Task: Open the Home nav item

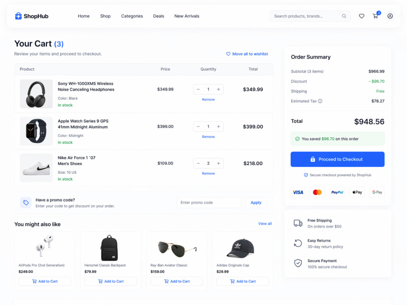Action: pos(83,16)
